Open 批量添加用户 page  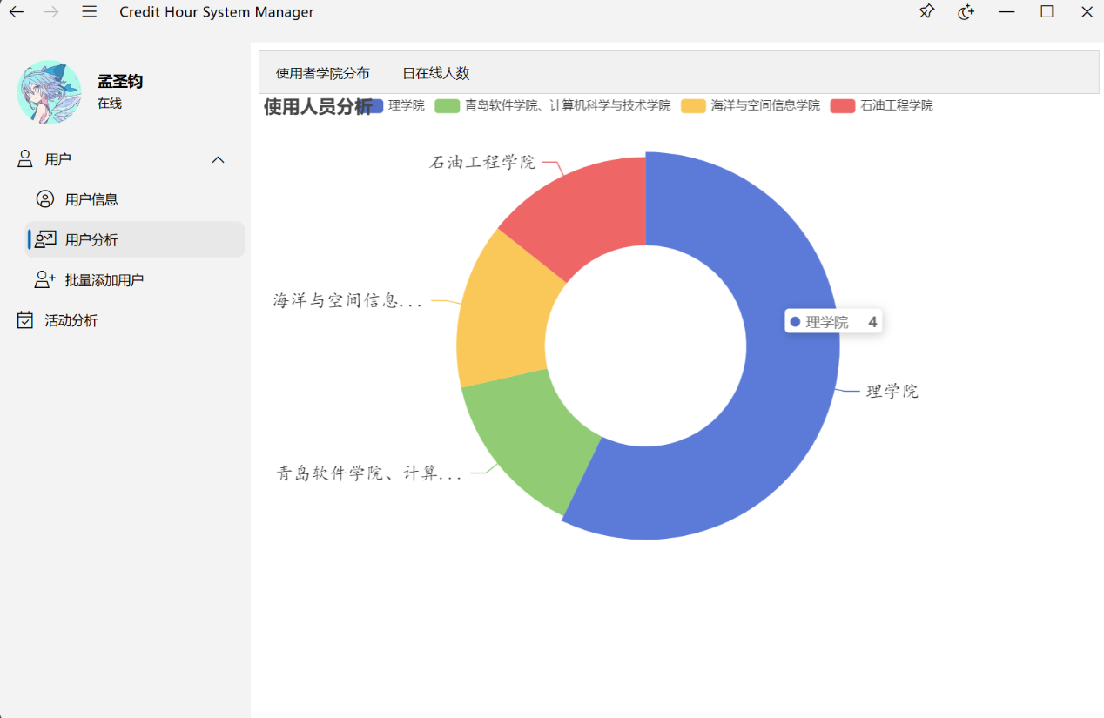click(104, 280)
